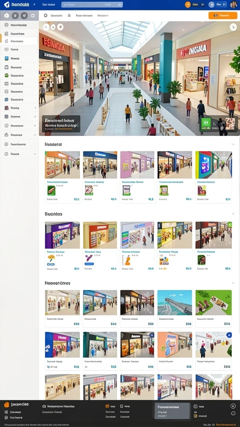Open the user profile avatar photo
Image resolution: width=240 pixels, height=427 pixels.
[x=233, y=4]
